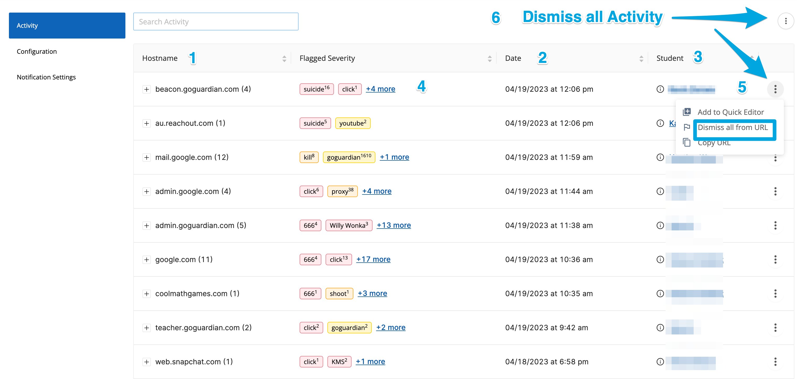
Task: Expand the google.com (11) row
Action: [x=146, y=259]
